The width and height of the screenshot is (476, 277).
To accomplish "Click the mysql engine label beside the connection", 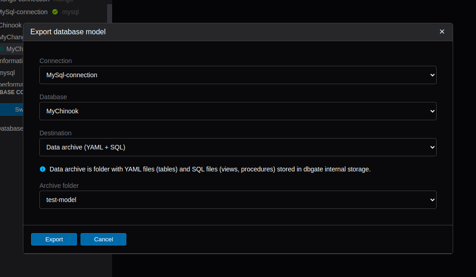I will [x=70, y=12].
